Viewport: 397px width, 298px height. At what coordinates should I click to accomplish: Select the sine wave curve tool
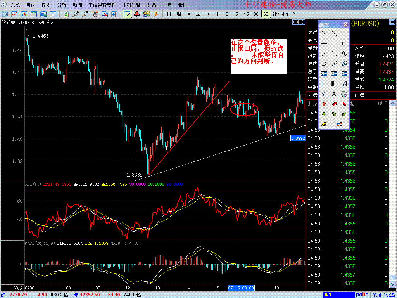click(x=344, y=54)
